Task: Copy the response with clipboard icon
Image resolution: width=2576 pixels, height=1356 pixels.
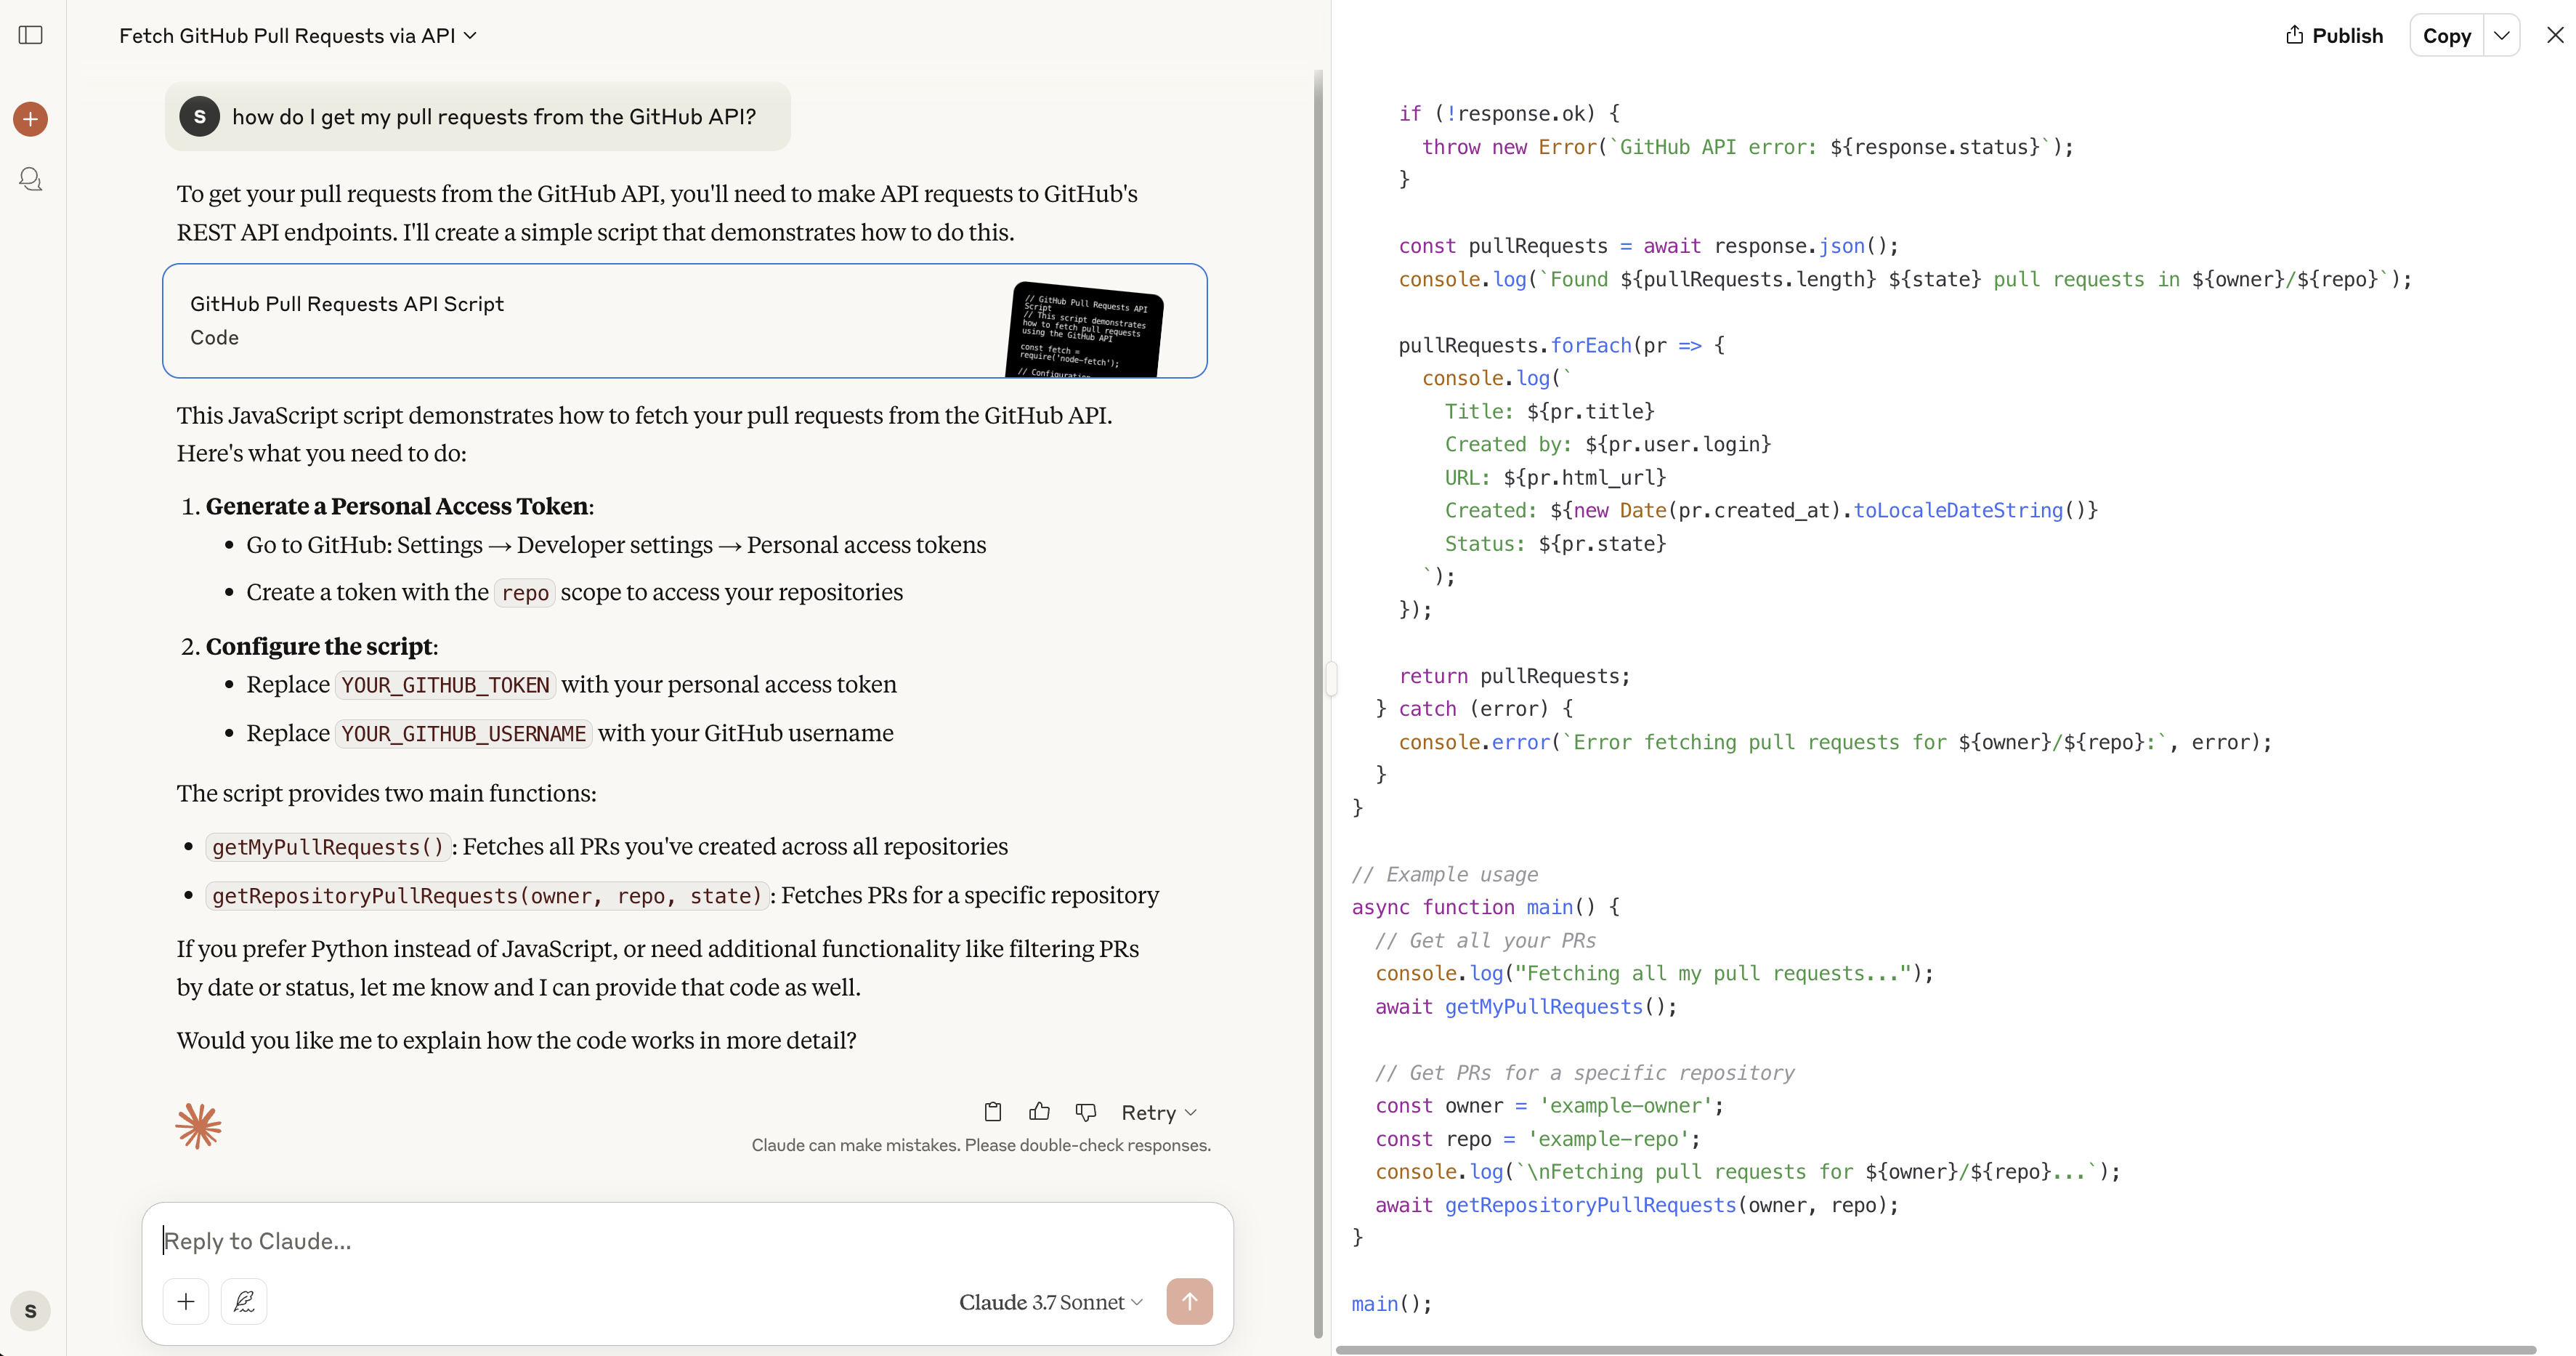Action: [x=992, y=1112]
